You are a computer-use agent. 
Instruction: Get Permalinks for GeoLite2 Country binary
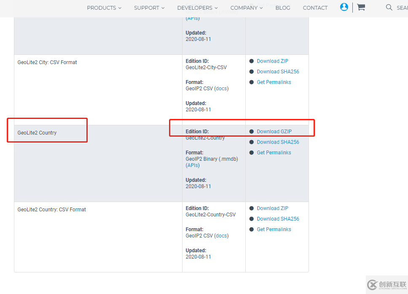tap(274, 153)
